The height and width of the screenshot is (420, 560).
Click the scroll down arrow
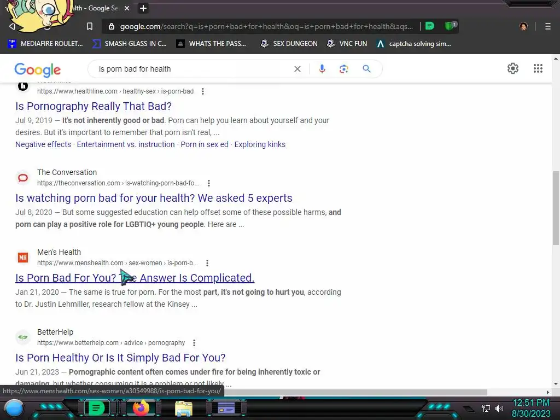pos(556,384)
